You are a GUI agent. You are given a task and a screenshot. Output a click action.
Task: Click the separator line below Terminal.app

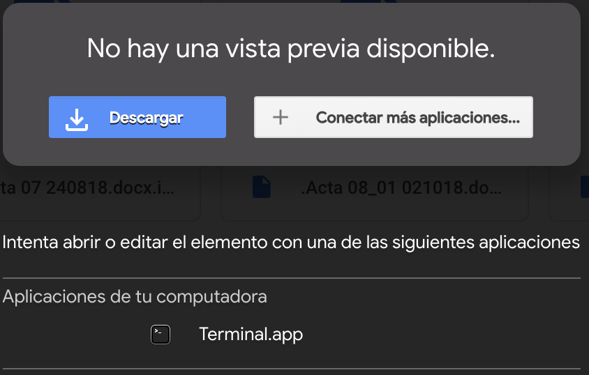coord(291,369)
